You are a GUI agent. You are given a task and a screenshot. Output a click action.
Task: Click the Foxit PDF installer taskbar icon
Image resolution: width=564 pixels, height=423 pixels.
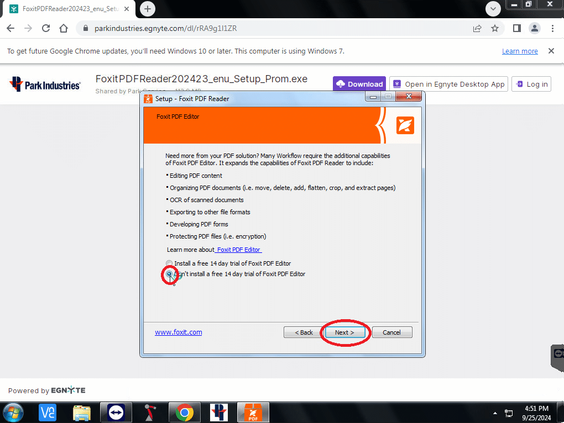[x=253, y=412]
